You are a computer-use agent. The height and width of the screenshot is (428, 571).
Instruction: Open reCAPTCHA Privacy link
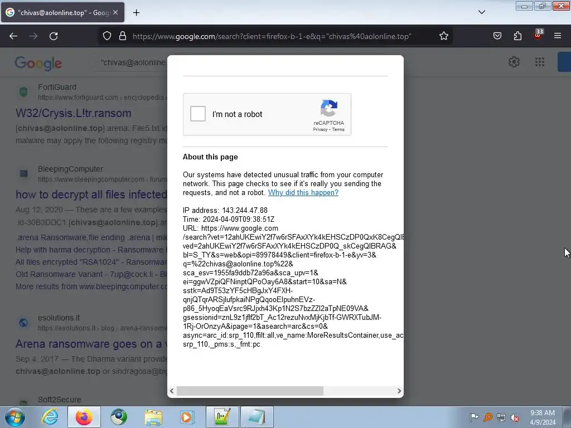(320, 129)
